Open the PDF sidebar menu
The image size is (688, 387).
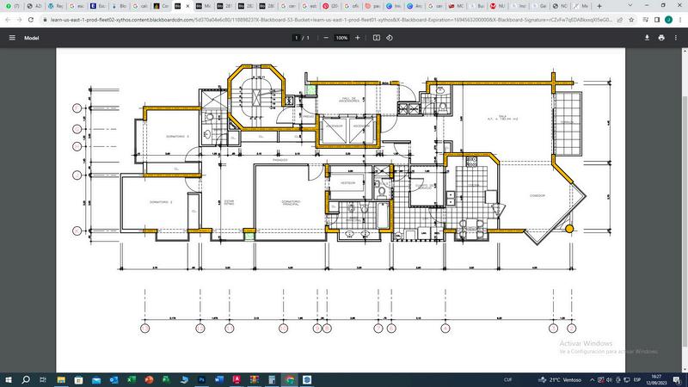[12, 38]
